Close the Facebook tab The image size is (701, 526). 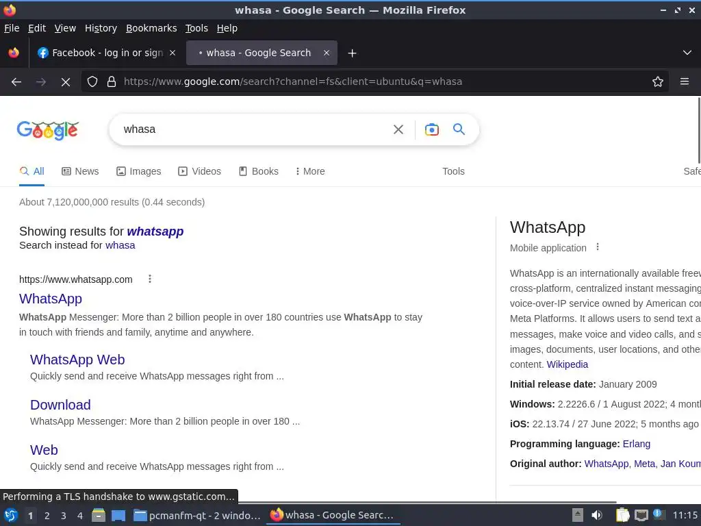coord(173,53)
